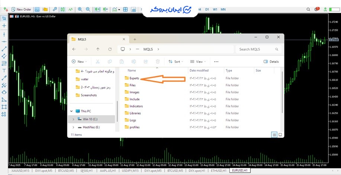Switch chart to candlesticks view icon

[62, 9]
